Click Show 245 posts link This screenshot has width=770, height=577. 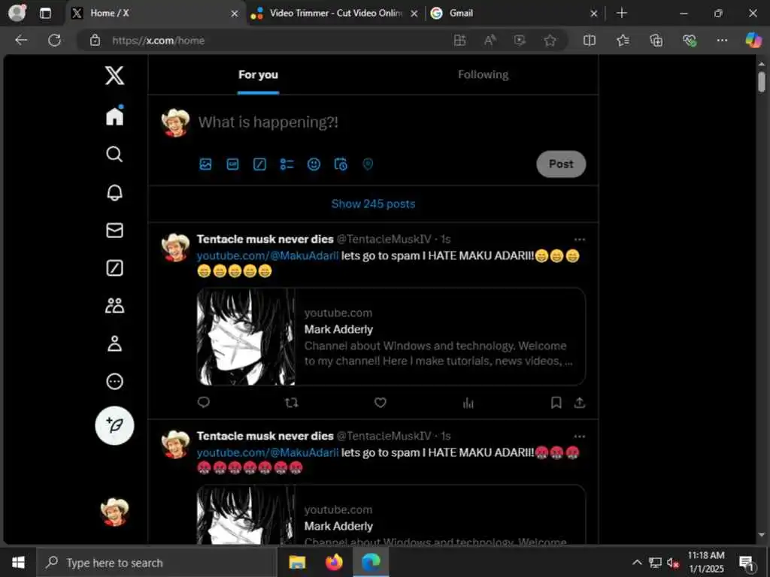(373, 204)
